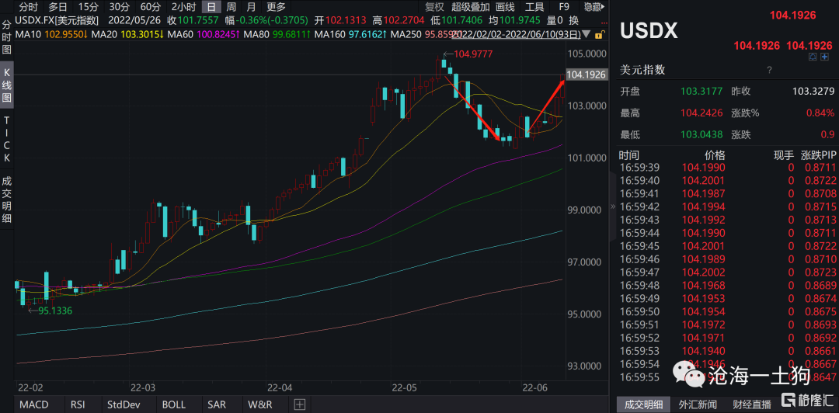Switch to 多日 multi-day period
This screenshot has width=839, height=413.
click(x=57, y=7)
